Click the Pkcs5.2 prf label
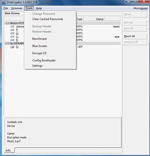 (x=14, y=141)
